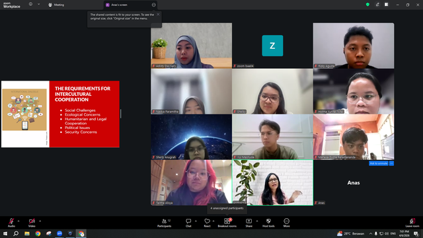Open the Windows Start menu
423x238 pixels.
[x=5, y=233]
